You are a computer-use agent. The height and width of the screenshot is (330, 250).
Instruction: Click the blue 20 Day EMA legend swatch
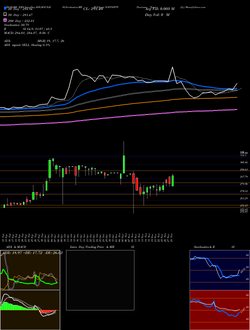click(x=5, y=8)
